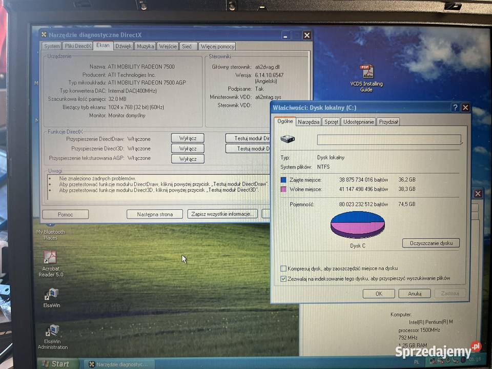This screenshot has height=369, width=492.
Task: Open the Udostępnianie tab
Action: click(358, 122)
